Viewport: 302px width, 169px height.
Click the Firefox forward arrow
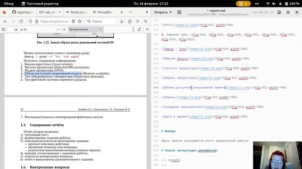(13, 21)
